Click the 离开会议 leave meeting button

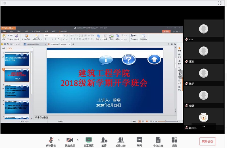207,141
